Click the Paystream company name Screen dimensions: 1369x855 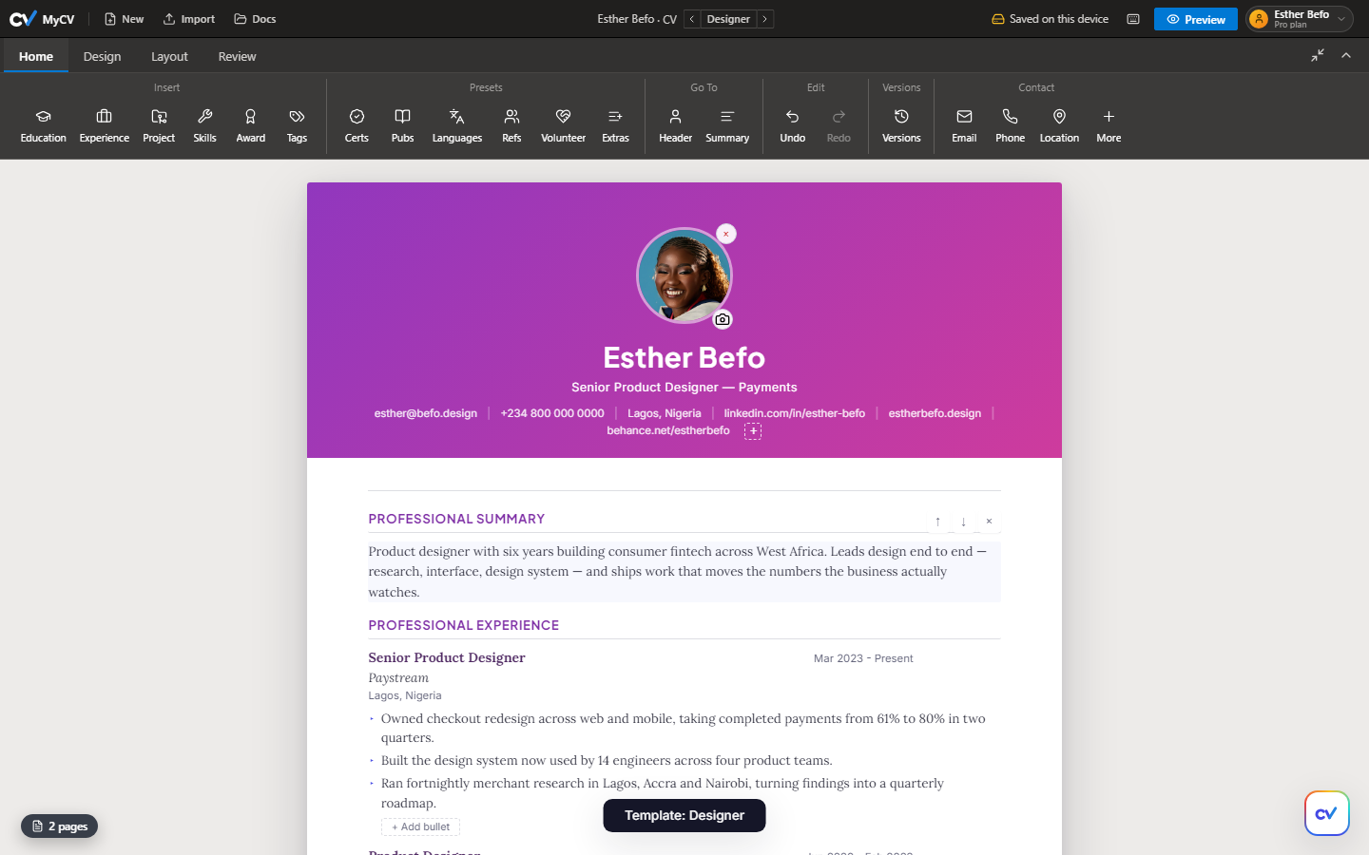click(x=398, y=677)
